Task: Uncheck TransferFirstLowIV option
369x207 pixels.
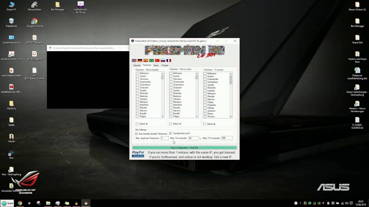Action: point(170,133)
